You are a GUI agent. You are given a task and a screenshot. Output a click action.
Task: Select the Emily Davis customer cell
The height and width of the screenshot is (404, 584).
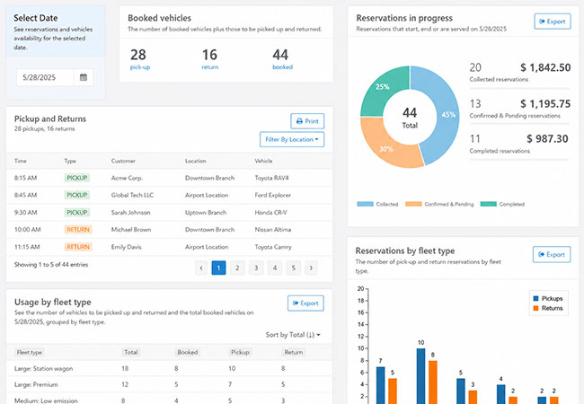pyautogui.click(x=127, y=247)
